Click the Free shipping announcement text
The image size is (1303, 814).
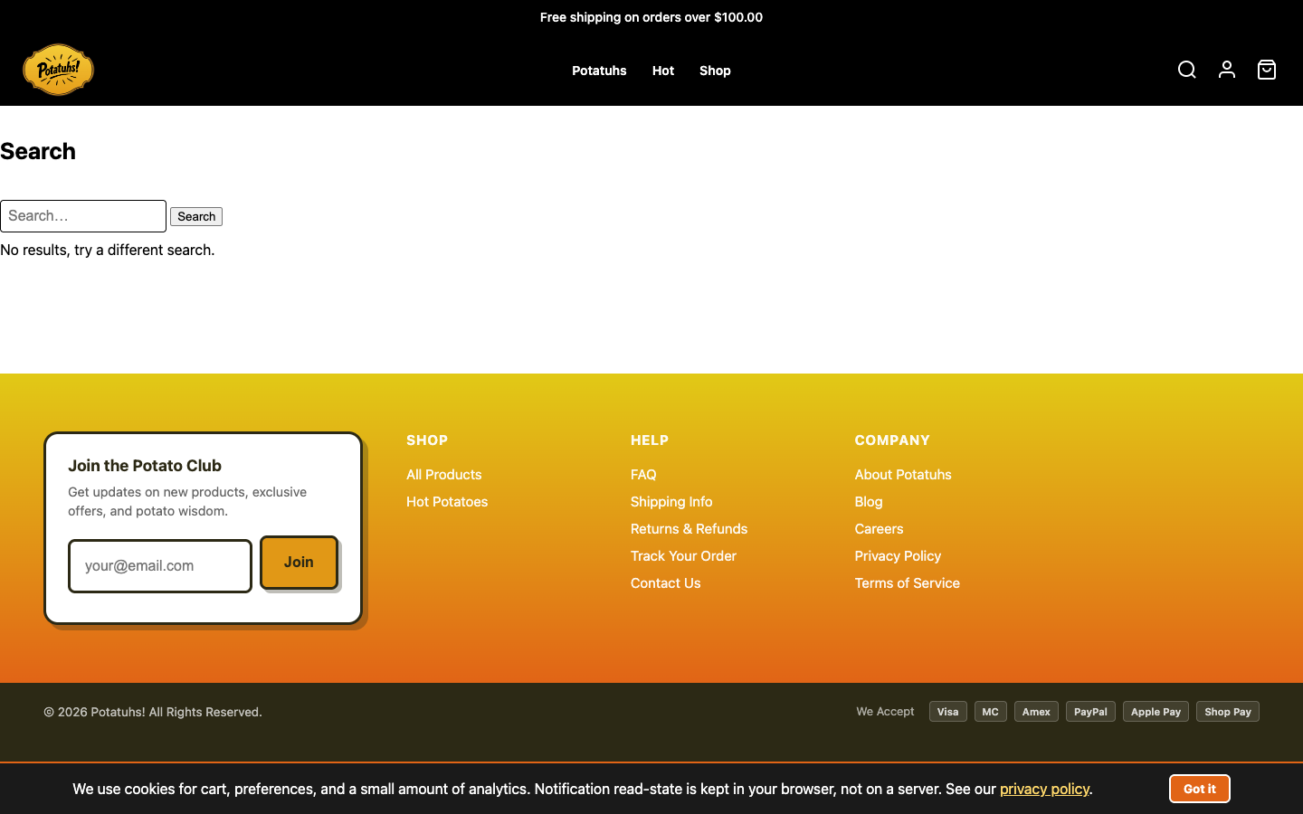[651, 17]
